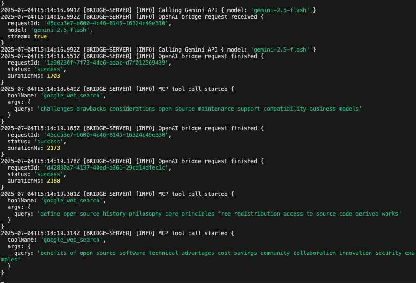
Task: Click the durationMs value 1703
Action: (53, 75)
